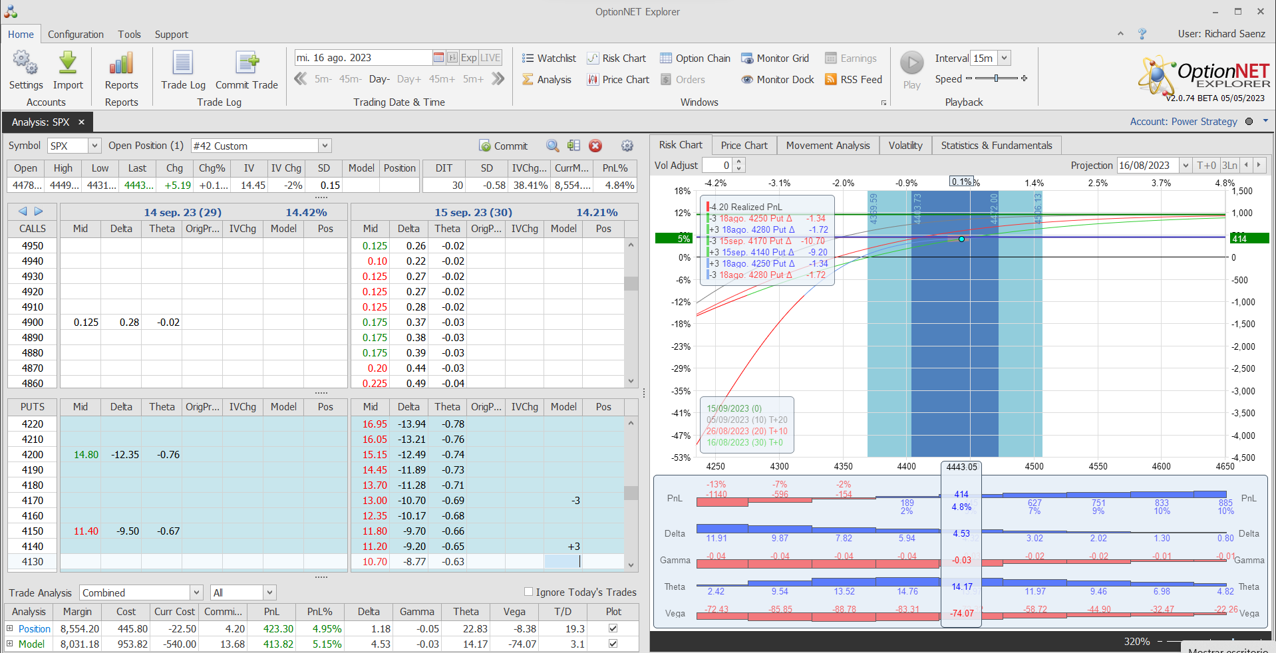Open the Trade Log icon
This screenshot has height=653, width=1276.
click(x=183, y=64)
